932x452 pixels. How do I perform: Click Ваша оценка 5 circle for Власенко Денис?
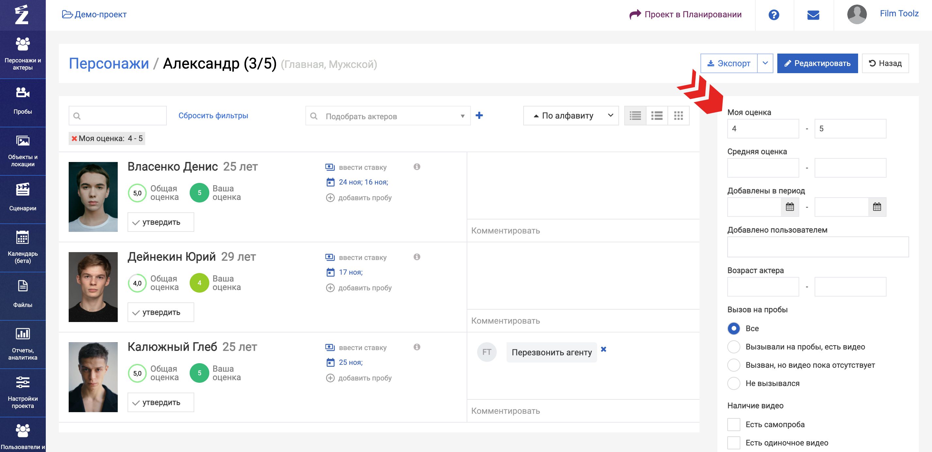coord(199,193)
